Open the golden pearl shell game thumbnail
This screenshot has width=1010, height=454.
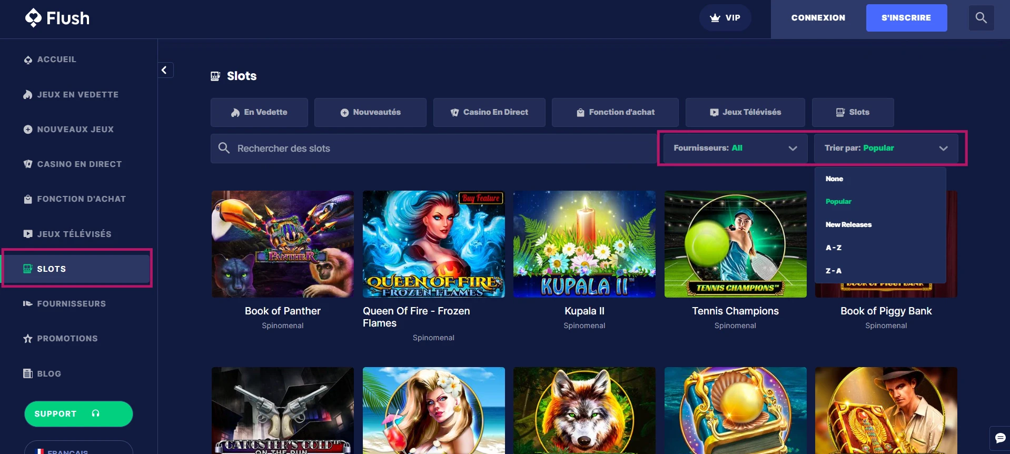coord(736,411)
